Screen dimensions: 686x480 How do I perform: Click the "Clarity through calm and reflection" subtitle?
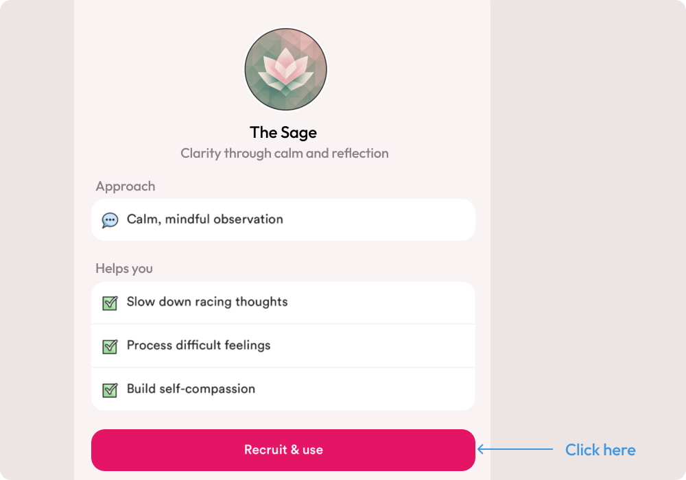285,153
